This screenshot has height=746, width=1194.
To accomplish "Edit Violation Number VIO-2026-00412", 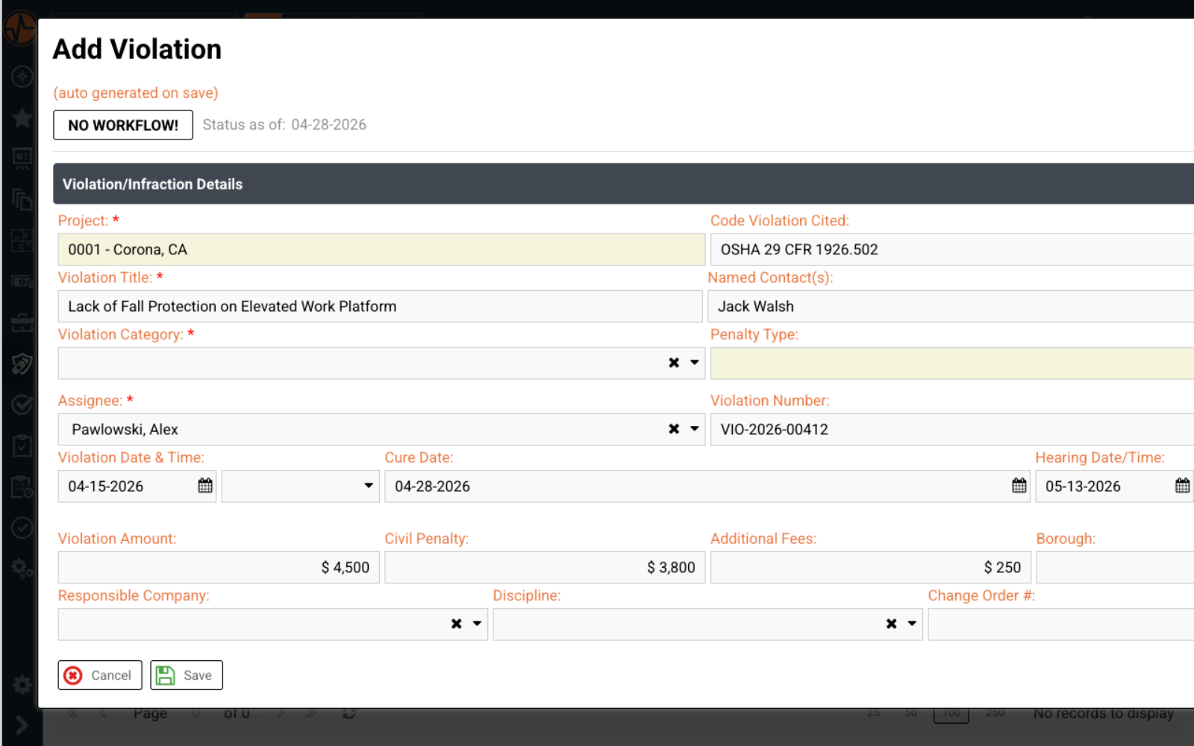I will pos(952,430).
